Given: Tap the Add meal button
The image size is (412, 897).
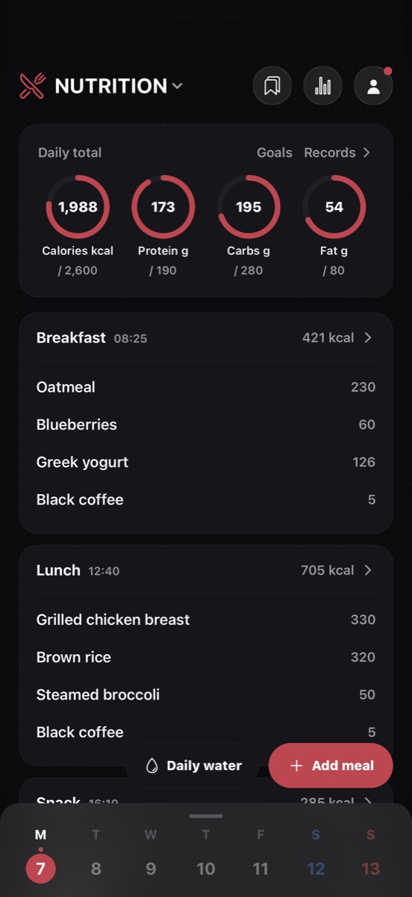Looking at the screenshot, I should 331,765.
